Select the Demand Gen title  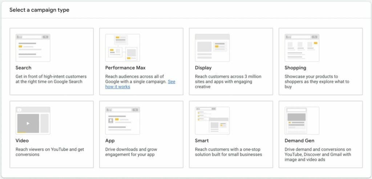[299, 141]
